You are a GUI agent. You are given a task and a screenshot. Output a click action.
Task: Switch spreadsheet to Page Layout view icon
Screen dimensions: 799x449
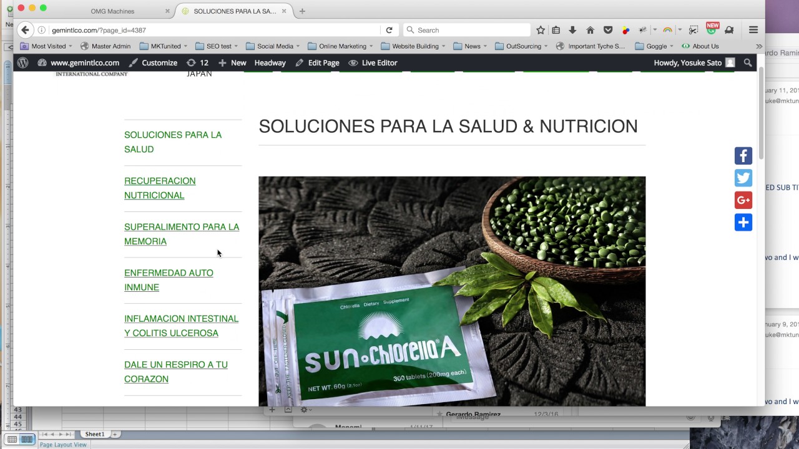tap(27, 440)
